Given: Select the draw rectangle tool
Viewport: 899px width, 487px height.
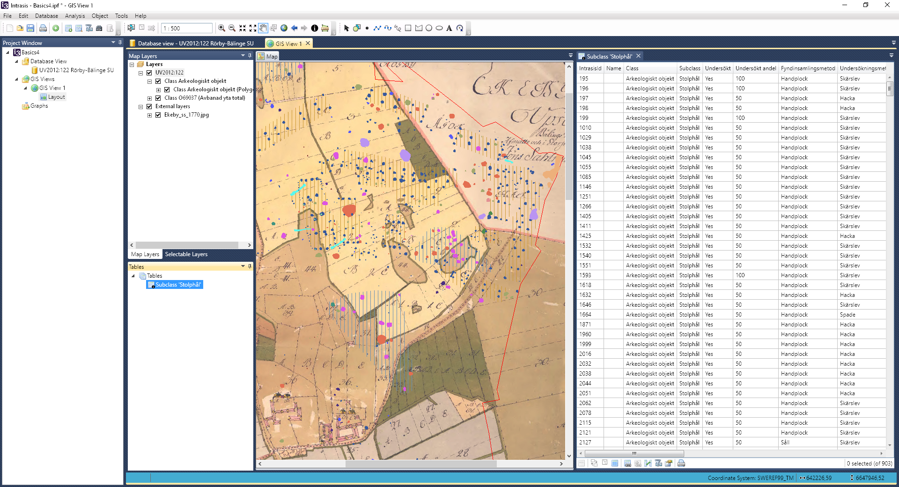Looking at the screenshot, I should [408, 28].
